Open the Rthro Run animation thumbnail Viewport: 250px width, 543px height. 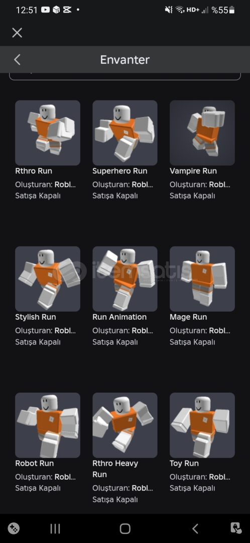48,133
